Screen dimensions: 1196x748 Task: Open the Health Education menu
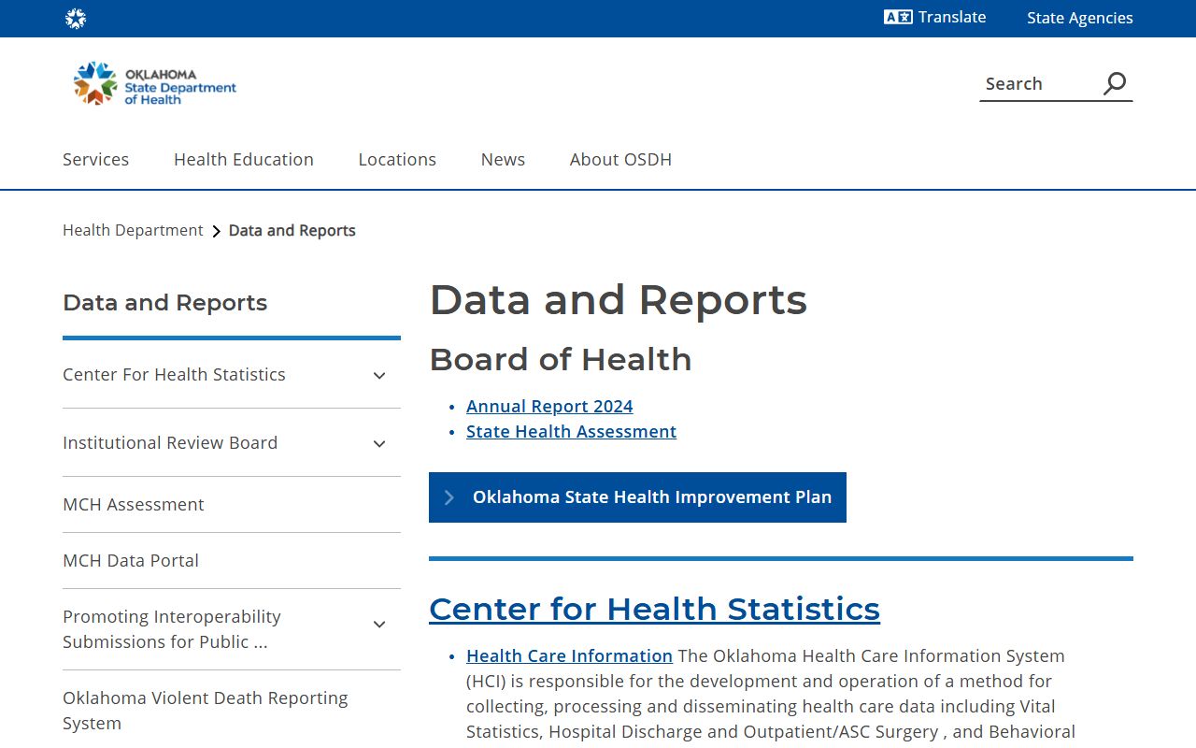pos(244,159)
